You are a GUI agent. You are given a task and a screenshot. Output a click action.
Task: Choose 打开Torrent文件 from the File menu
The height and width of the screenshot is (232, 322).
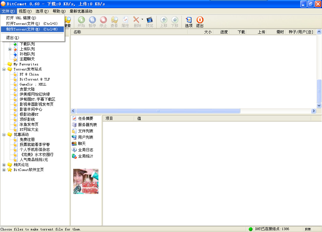click(x=32, y=24)
